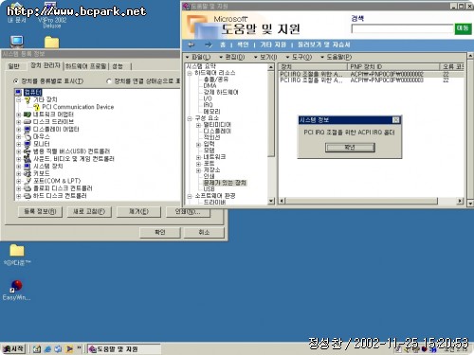Click the 도움말 및 지원 taskbar button
The image size is (474, 355).
point(124,349)
